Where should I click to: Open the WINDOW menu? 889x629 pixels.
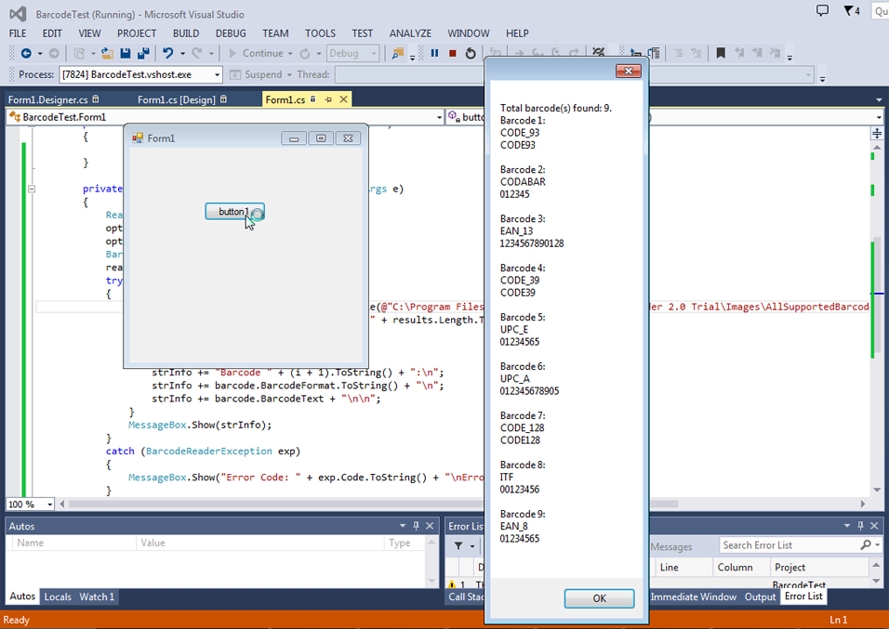(469, 33)
